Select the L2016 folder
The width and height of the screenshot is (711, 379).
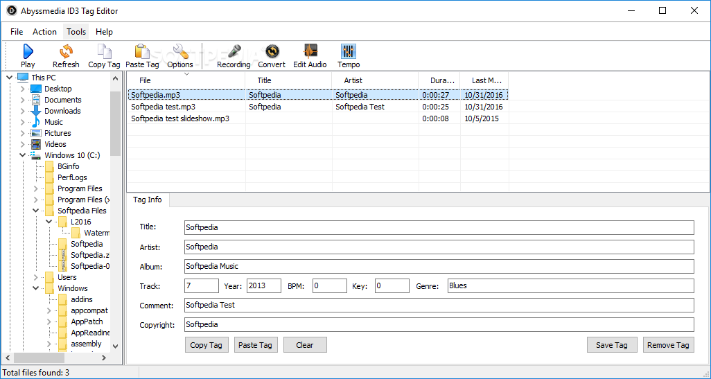80,222
